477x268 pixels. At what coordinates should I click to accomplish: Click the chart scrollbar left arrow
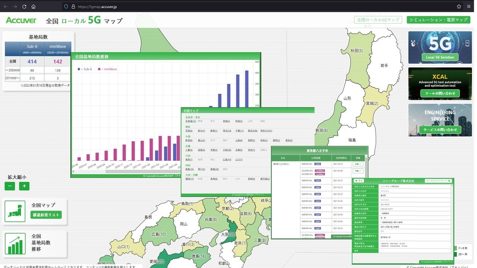pyautogui.click(x=73, y=172)
